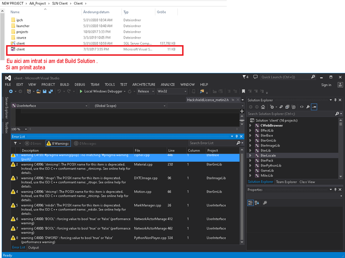Open the BUILD menu

(x=65, y=85)
